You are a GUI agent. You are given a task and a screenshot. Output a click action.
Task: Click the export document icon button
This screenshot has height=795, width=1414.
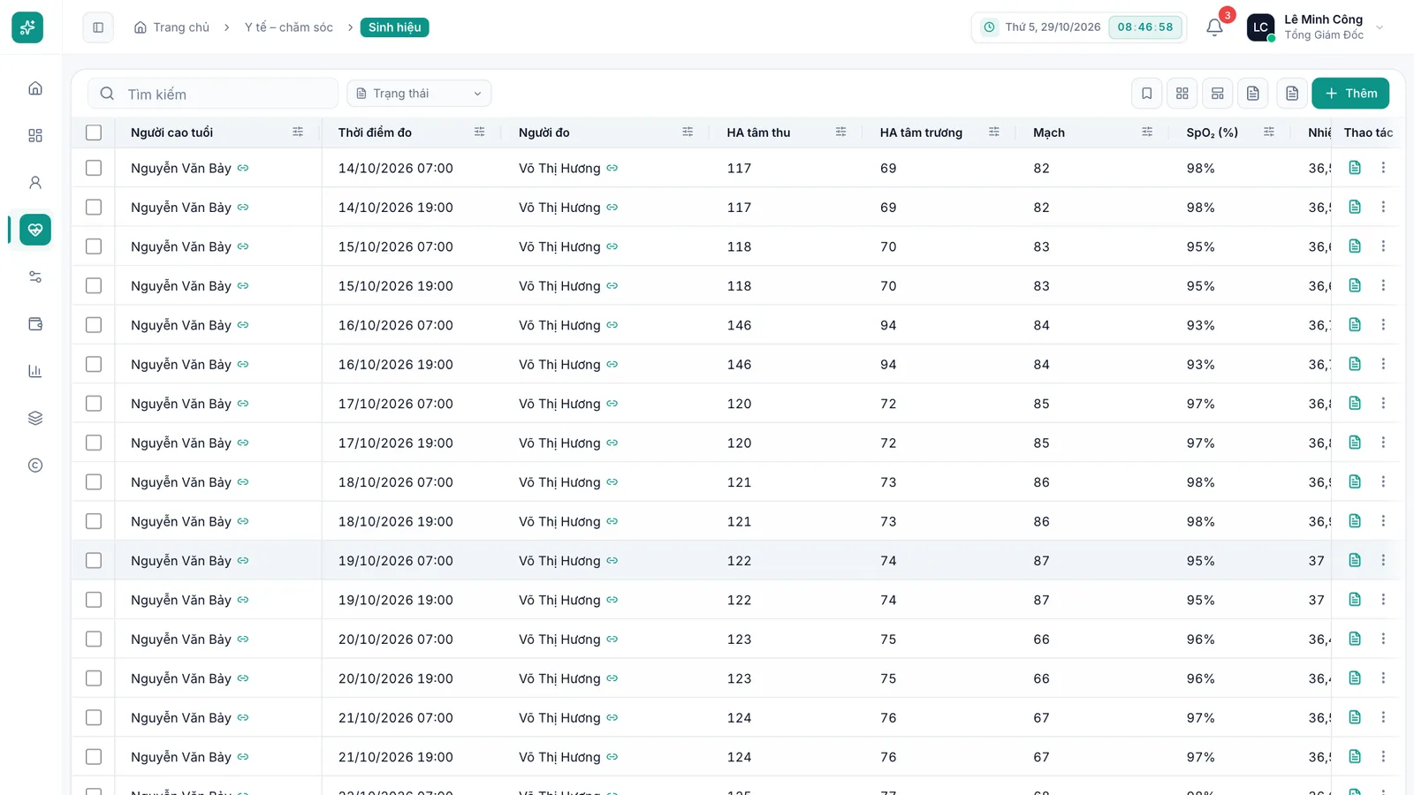pos(1252,94)
